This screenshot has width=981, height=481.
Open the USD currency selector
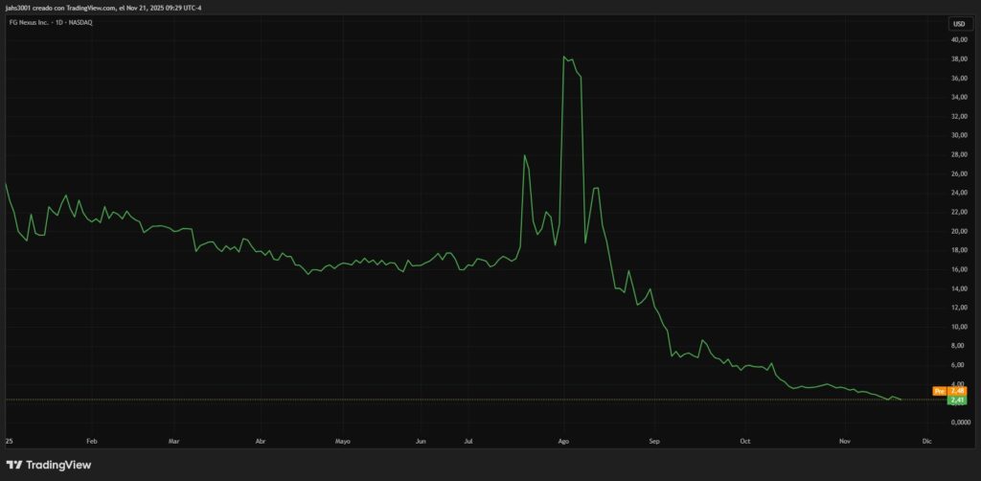pos(958,24)
